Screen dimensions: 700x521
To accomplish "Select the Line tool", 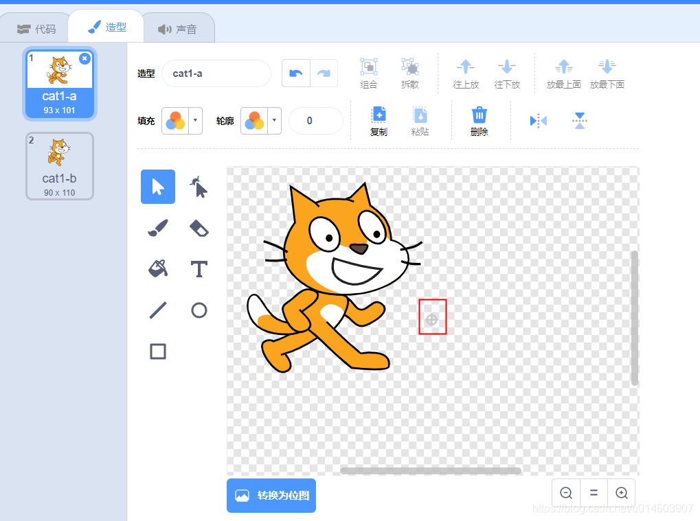I will point(158,310).
